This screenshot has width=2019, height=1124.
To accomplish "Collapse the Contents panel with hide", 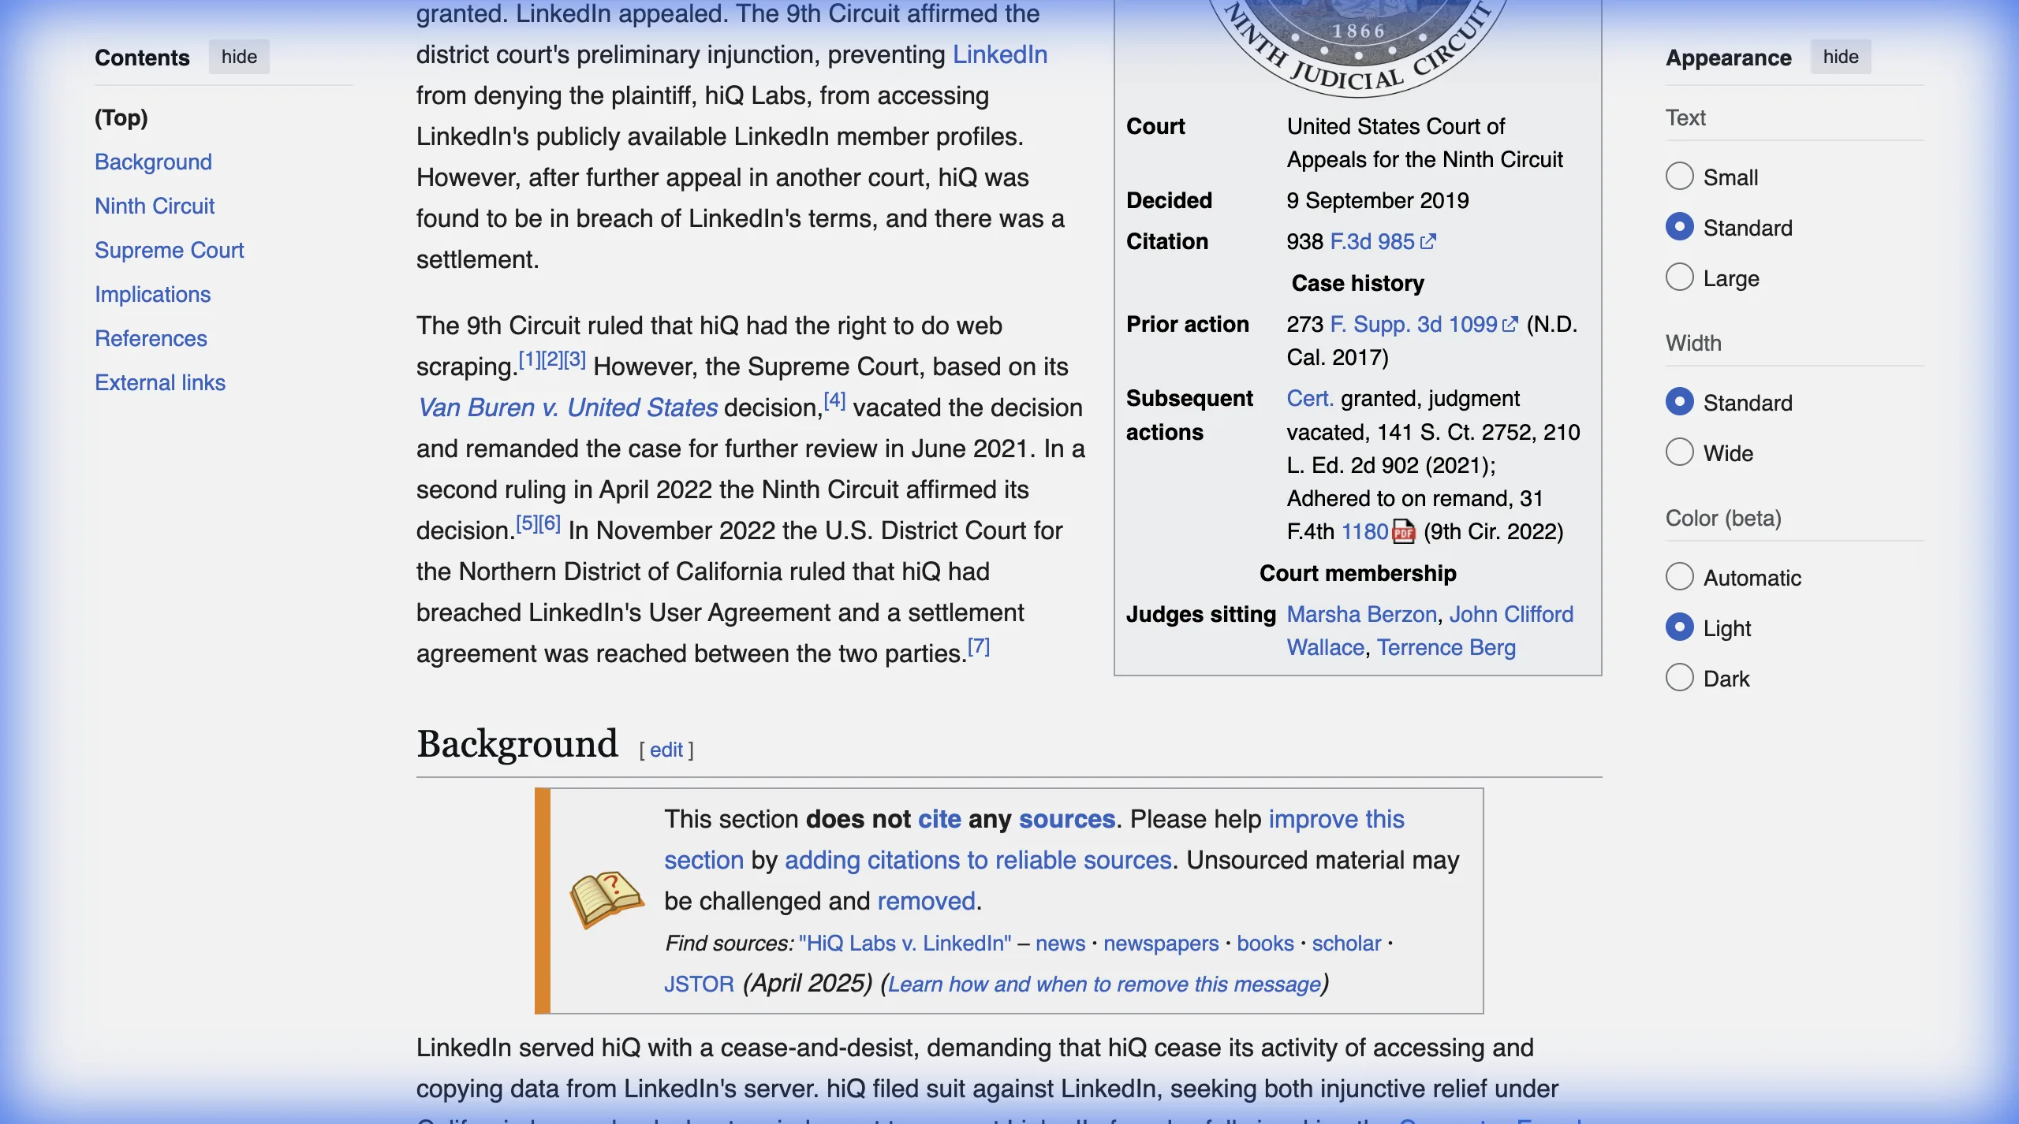I will pos(238,56).
